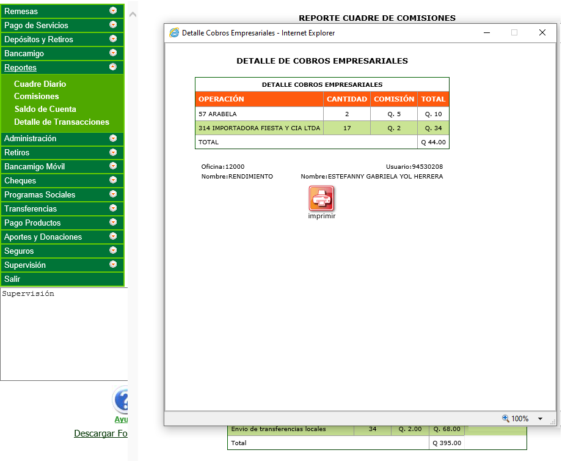Click the zoom magnifier icon in status bar
Viewport: 576px width, 461px height.
[505, 419]
